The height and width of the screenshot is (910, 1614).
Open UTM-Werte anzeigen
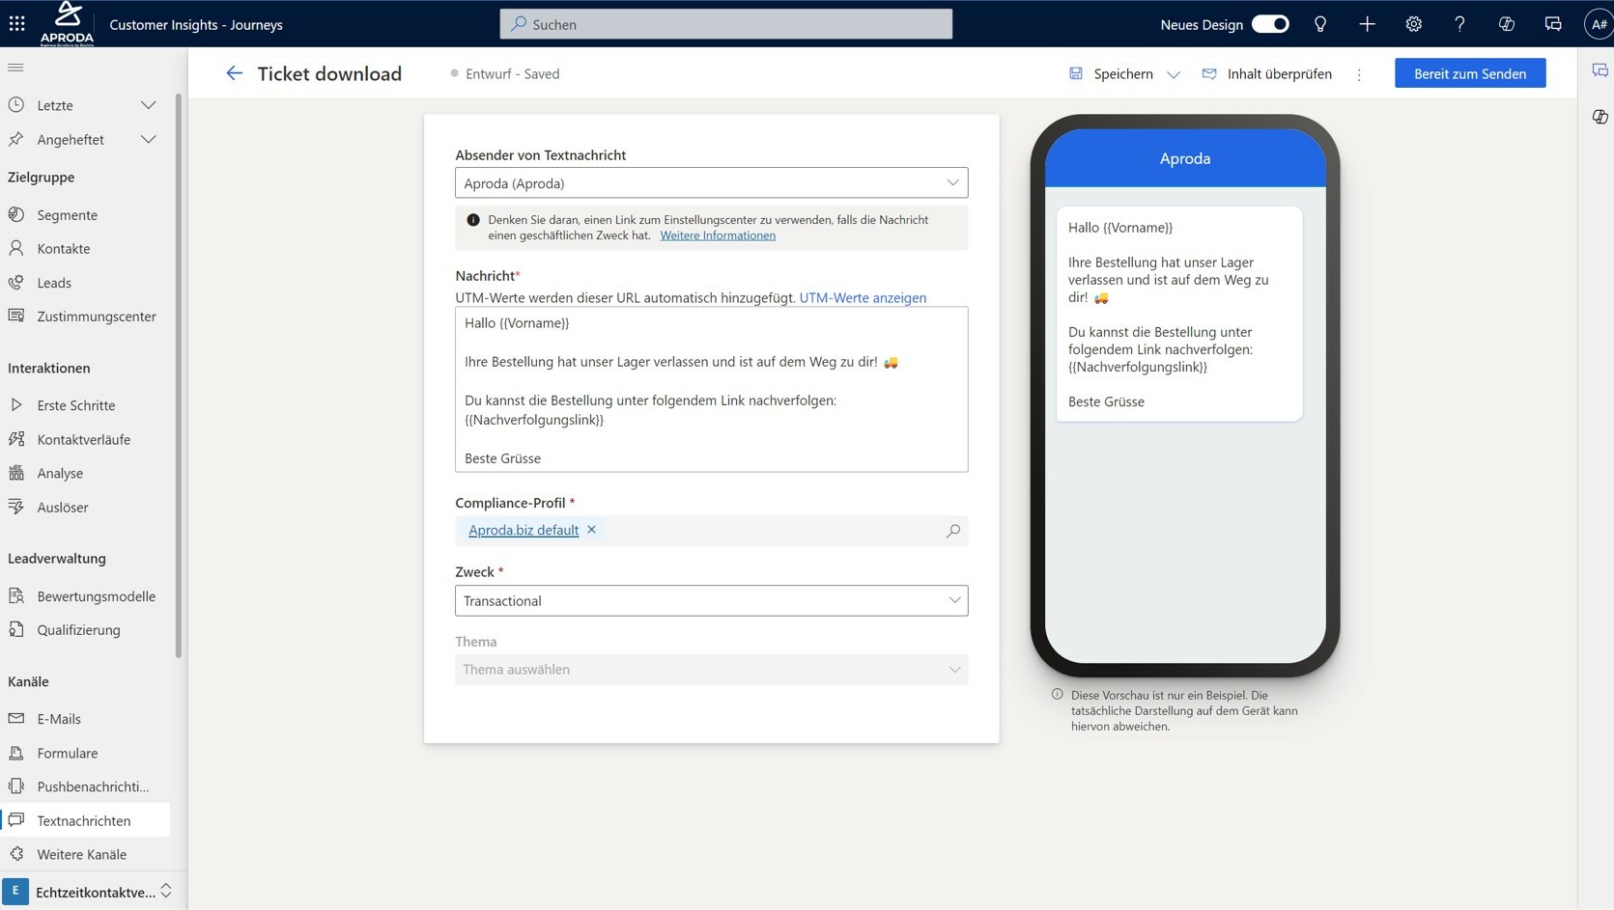(863, 297)
